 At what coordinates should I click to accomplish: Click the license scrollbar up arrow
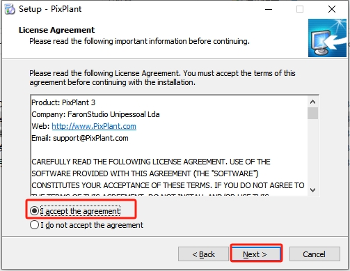pos(312,102)
